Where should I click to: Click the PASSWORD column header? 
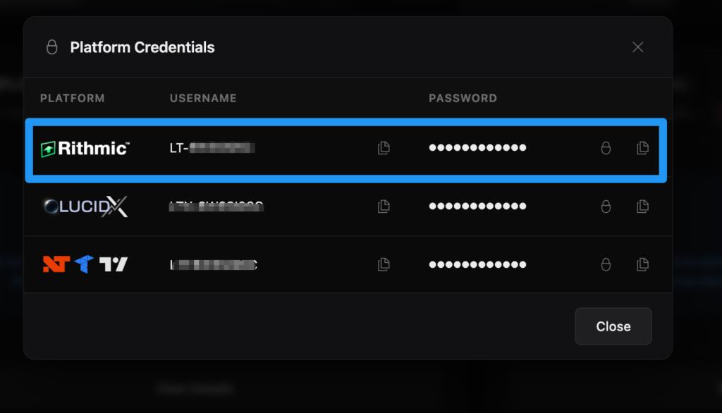click(x=463, y=98)
